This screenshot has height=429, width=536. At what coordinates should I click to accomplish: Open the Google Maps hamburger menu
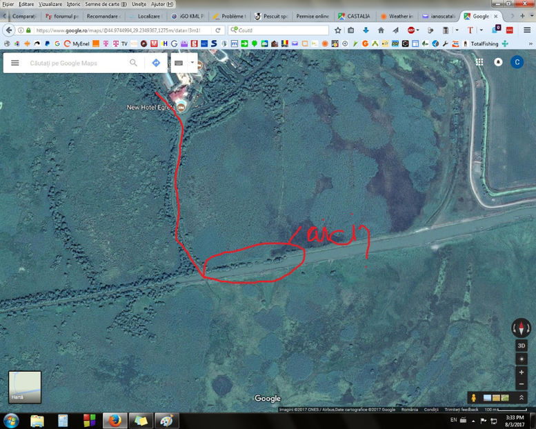coord(14,63)
